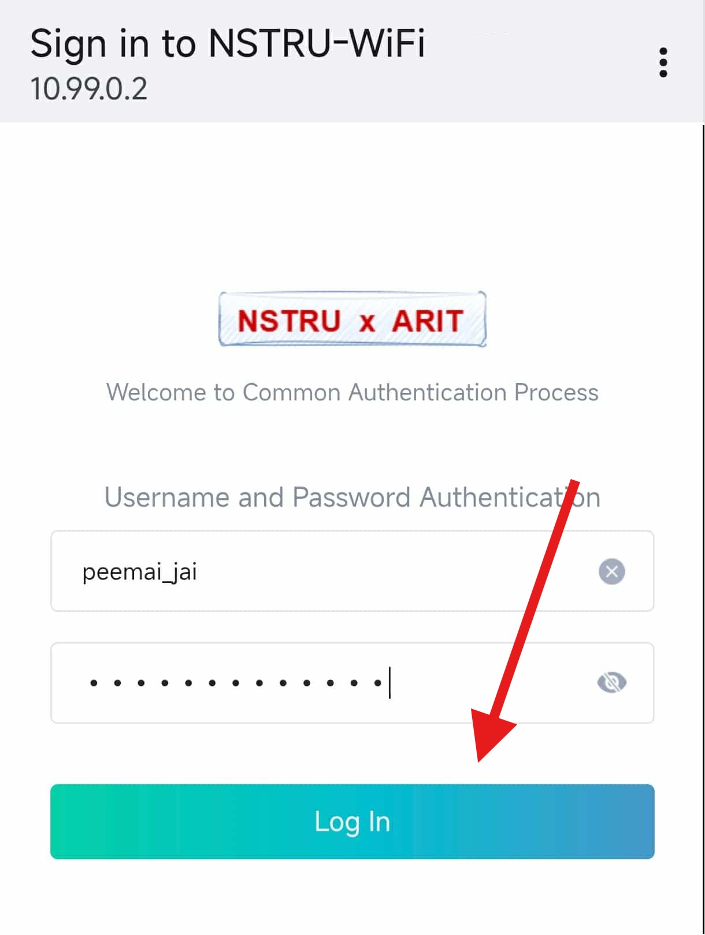Focus the password field with hidden dots
This screenshot has height=935, width=705.
[x=352, y=682]
